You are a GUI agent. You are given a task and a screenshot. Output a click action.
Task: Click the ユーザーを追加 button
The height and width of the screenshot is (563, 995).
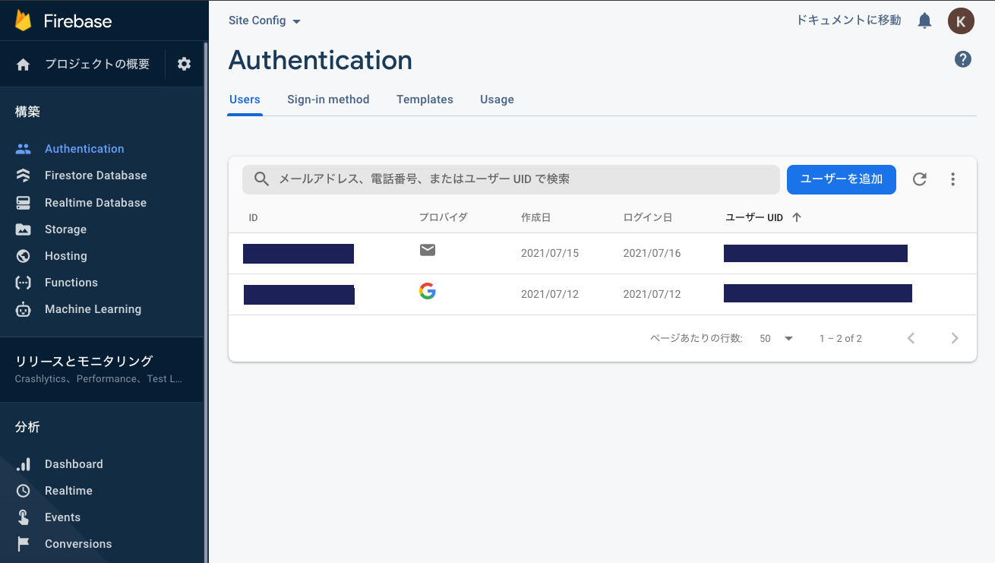click(x=842, y=179)
